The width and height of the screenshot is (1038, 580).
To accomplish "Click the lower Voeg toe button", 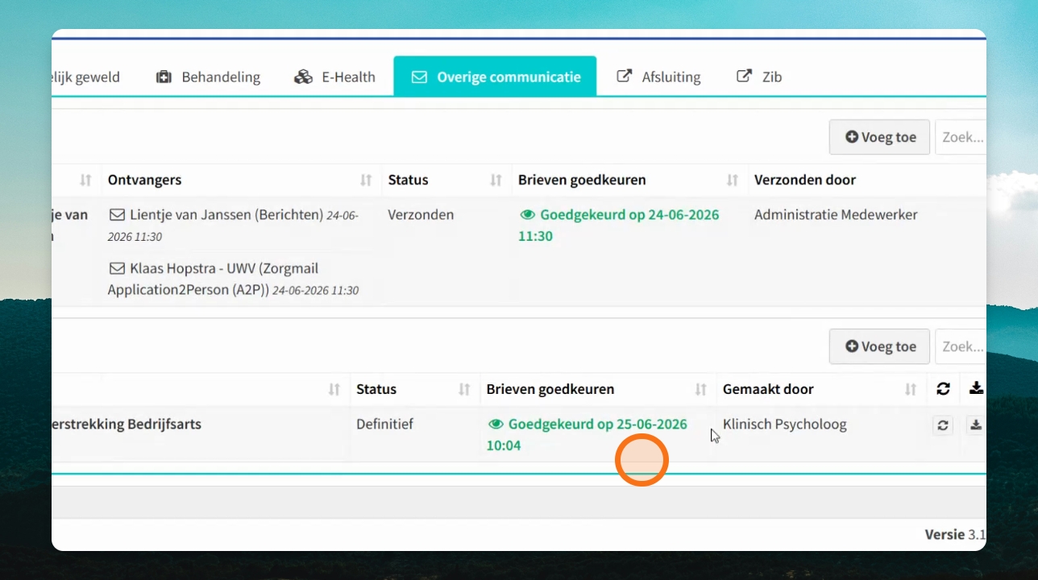I will point(879,346).
